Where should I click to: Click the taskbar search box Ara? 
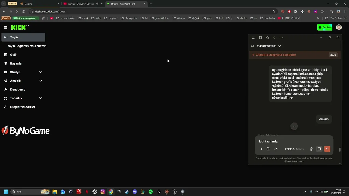(31, 192)
